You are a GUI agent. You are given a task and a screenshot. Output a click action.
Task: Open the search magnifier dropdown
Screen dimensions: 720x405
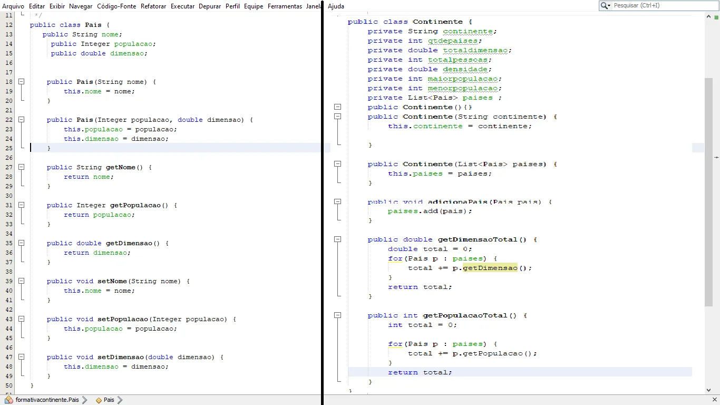pyautogui.click(x=606, y=5)
